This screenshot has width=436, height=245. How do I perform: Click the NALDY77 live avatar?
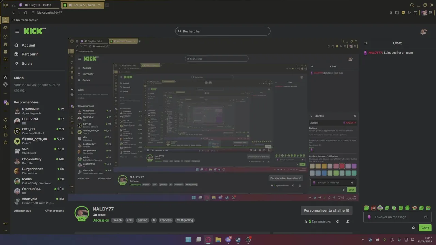click(x=82, y=213)
